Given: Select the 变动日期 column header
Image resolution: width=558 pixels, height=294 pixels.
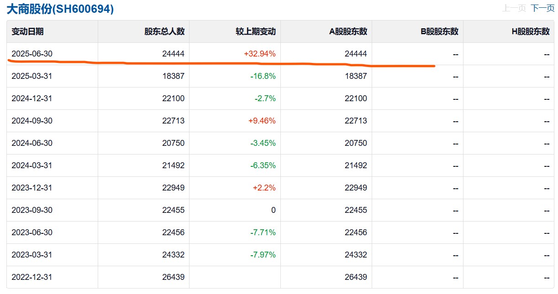Looking at the screenshot, I should (x=27, y=31).
